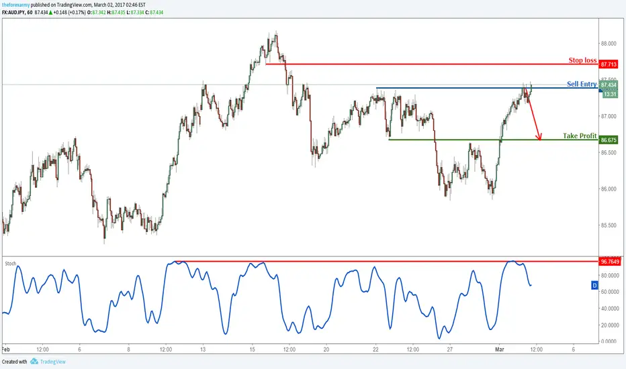Click the 27 date axis label
Image resolution: width=626 pixels, height=369 pixels.
450,350
